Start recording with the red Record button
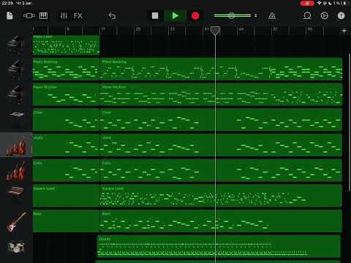Screen dimensions: 351x263 [x=195, y=16]
